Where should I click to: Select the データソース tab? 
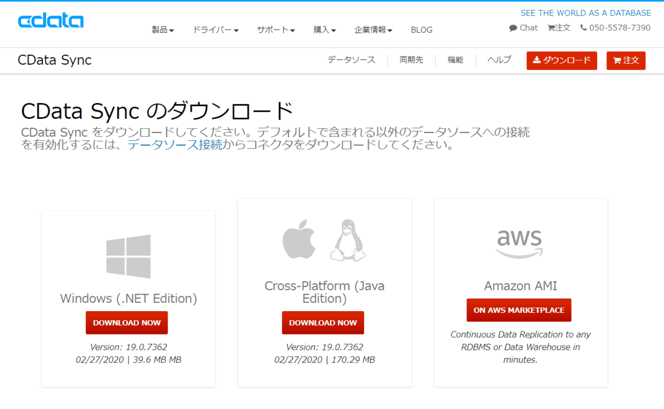tap(351, 60)
